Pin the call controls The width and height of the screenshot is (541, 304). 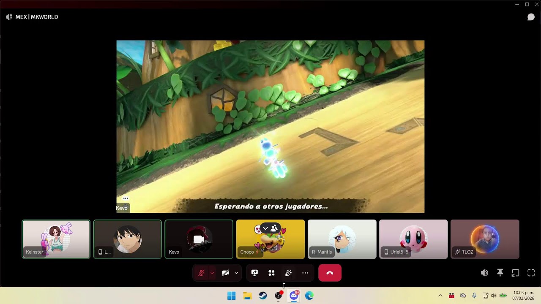(x=500, y=273)
